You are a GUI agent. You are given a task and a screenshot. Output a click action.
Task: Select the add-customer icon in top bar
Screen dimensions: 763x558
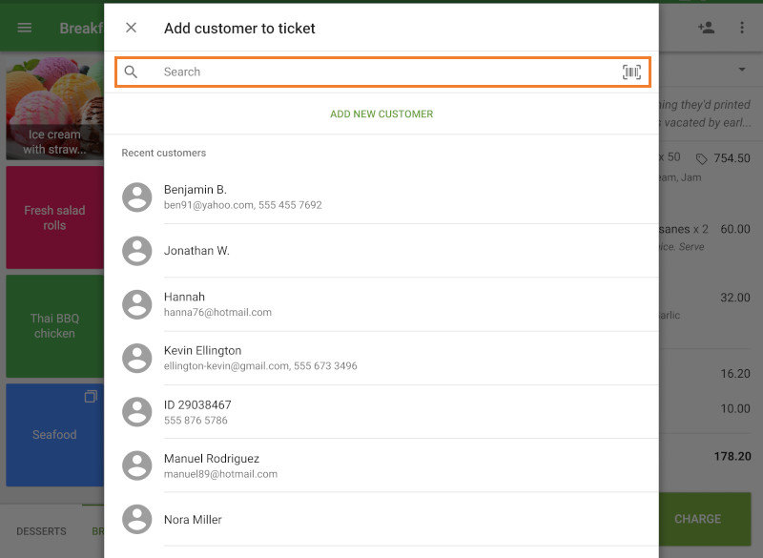click(707, 27)
